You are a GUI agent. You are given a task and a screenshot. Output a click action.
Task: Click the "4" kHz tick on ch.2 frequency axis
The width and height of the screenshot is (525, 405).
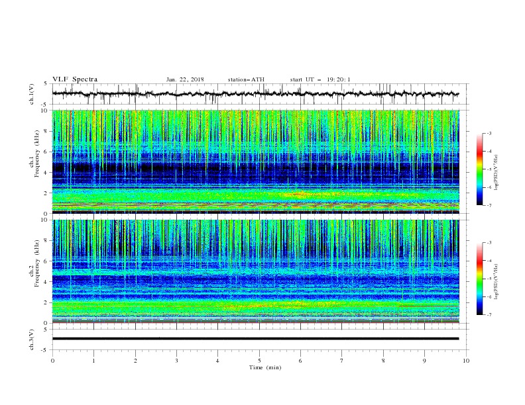click(x=47, y=282)
